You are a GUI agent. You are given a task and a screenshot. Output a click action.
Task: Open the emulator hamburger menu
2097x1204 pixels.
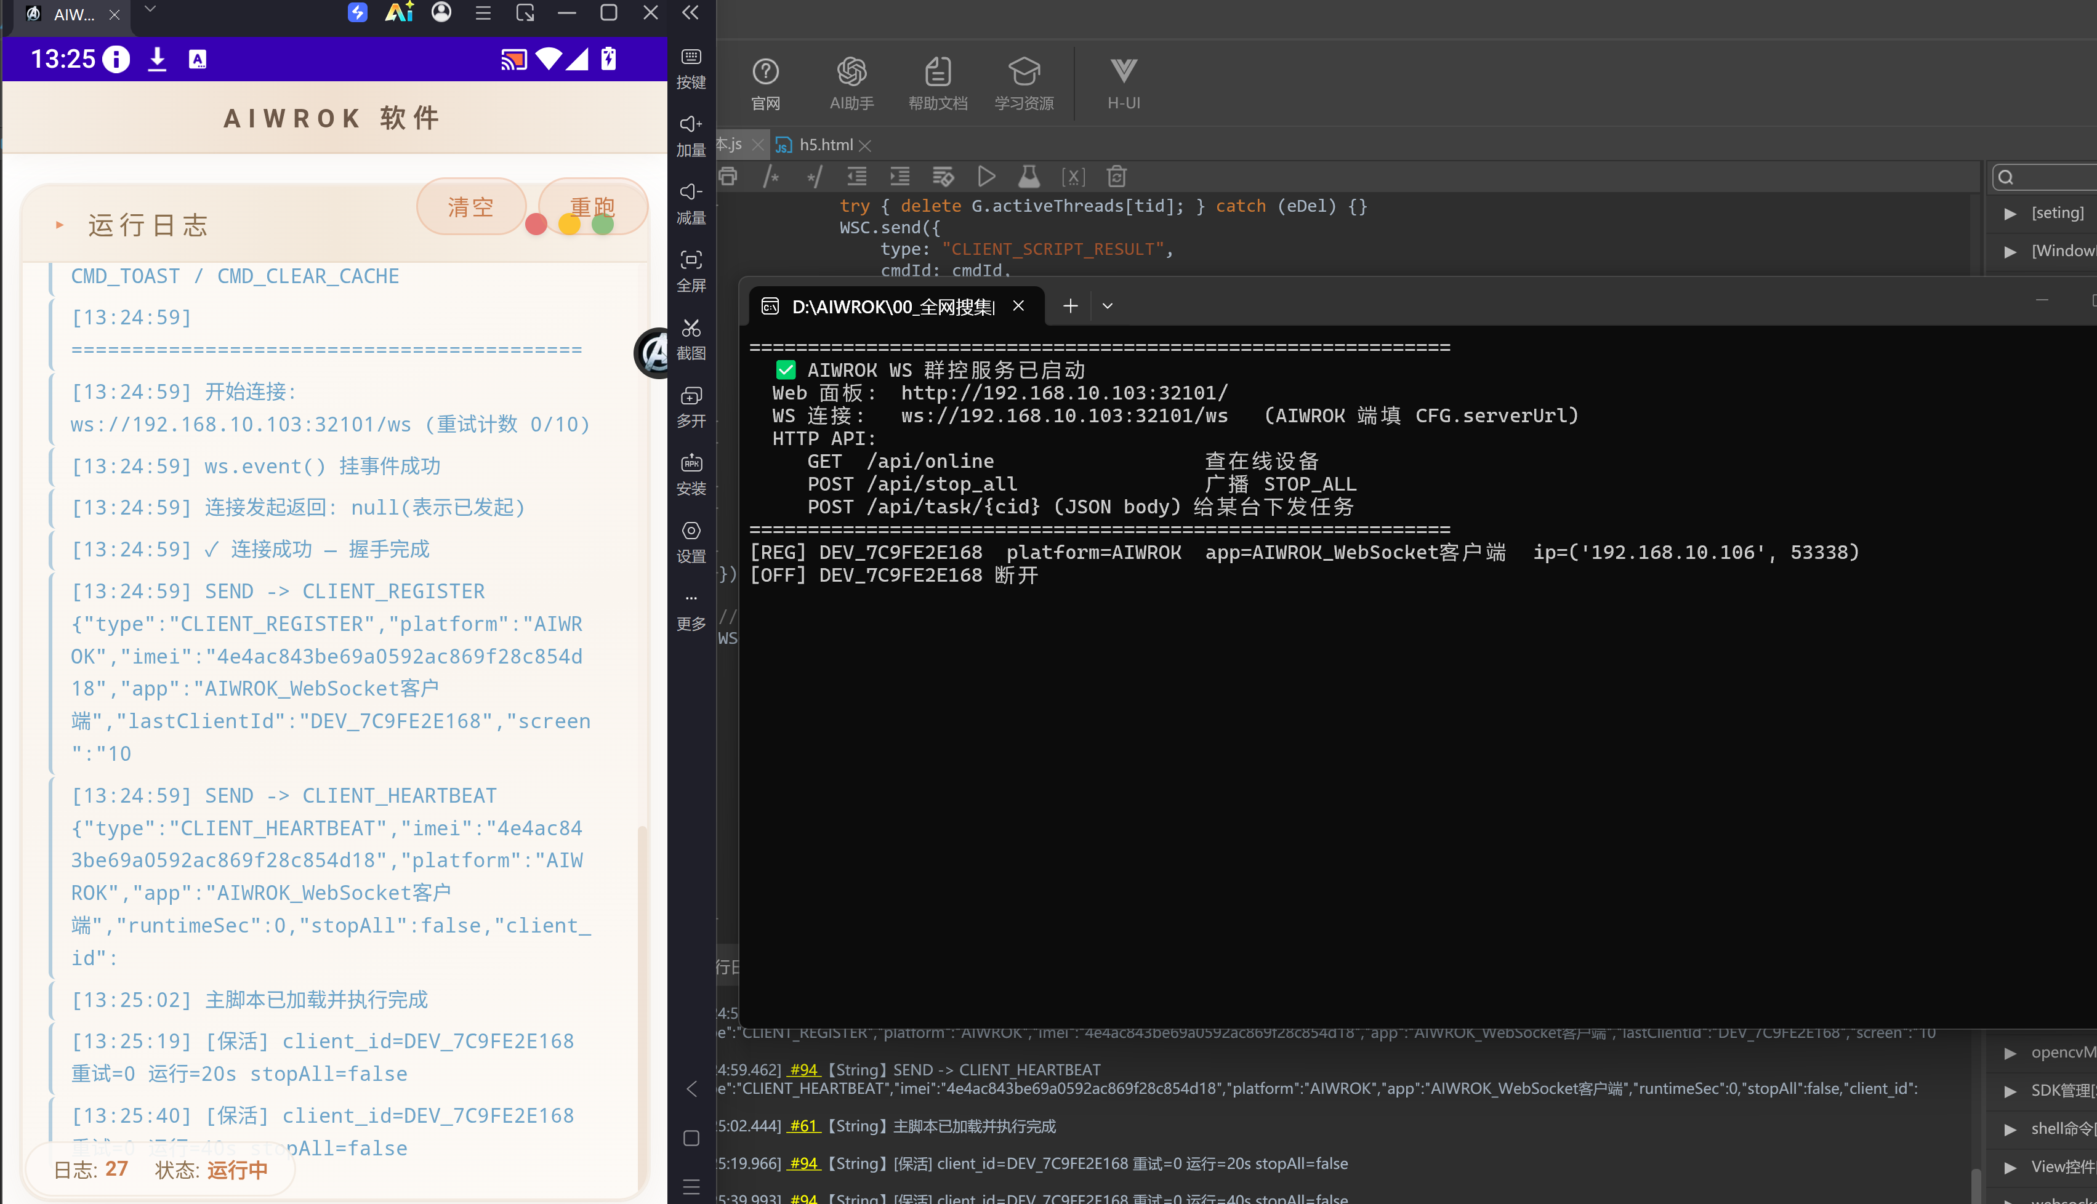coord(483,12)
